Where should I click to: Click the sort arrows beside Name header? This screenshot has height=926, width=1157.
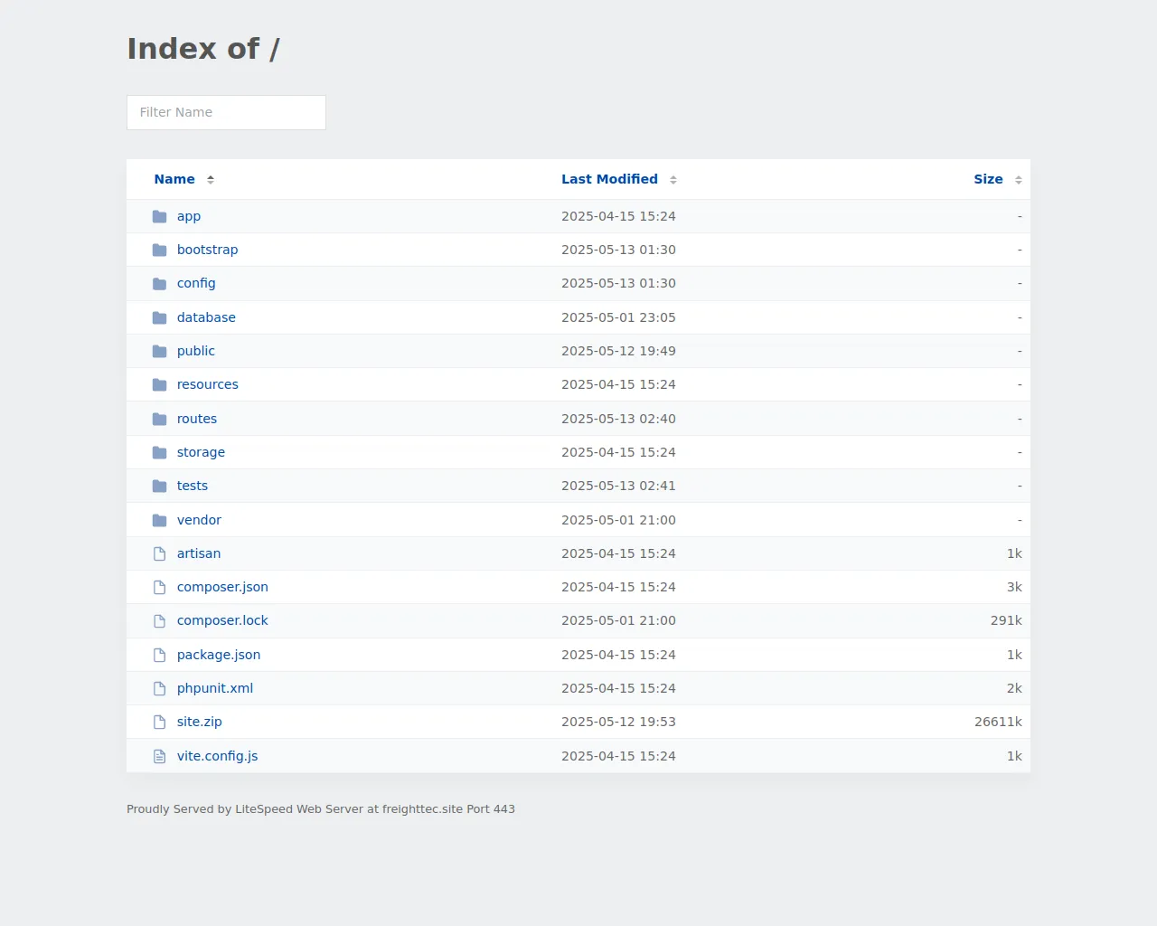point(211,180)
